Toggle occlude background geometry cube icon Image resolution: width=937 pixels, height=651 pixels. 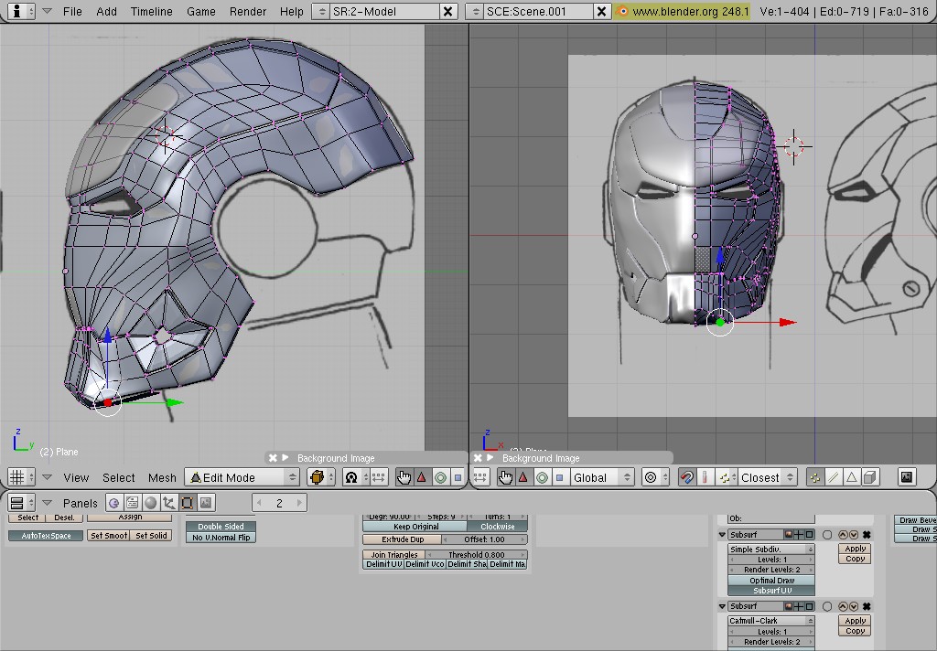click(870, 477)
